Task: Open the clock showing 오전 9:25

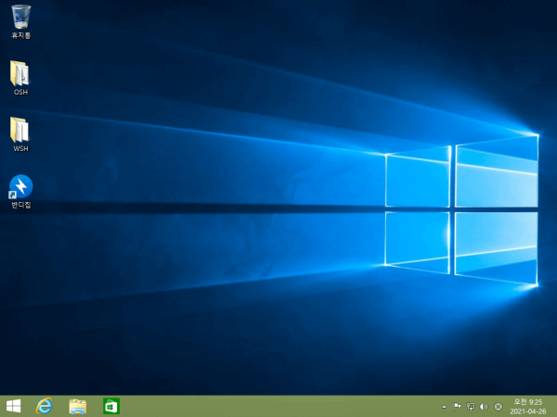Action: [x=528, y=407]
